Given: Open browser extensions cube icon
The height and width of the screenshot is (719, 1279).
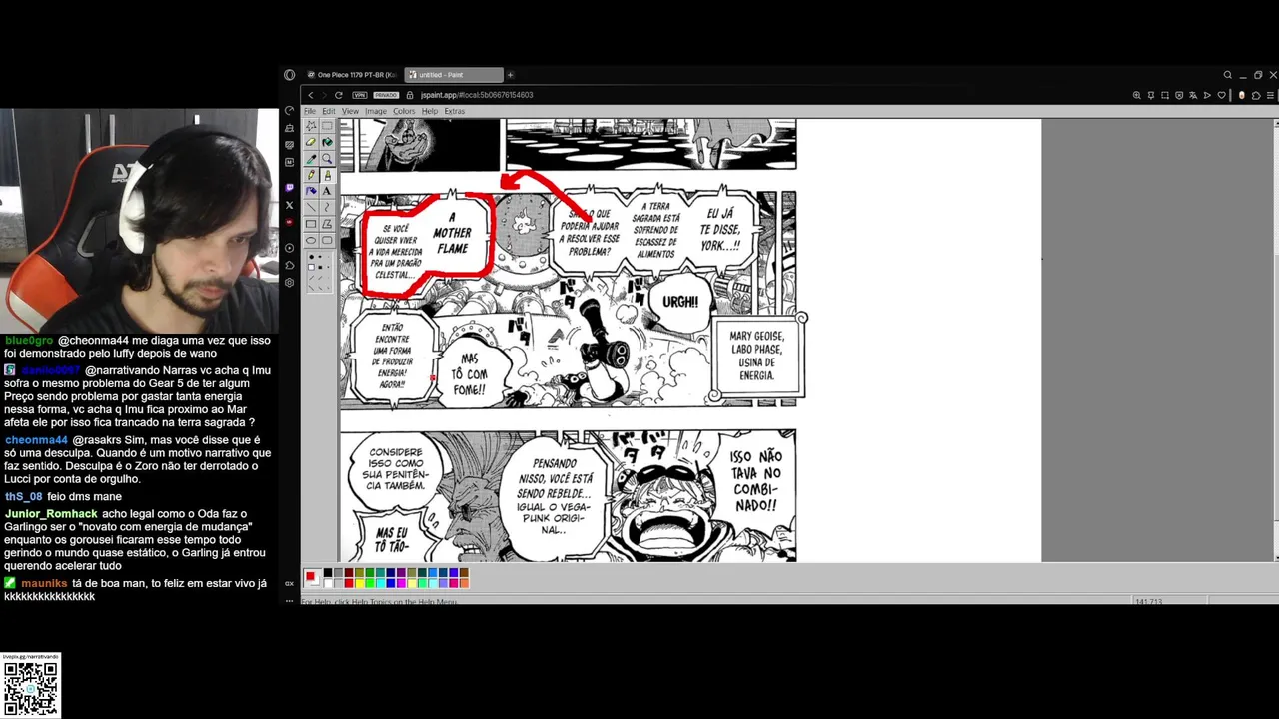Looking at the screenshot, I should [1256, 95].
